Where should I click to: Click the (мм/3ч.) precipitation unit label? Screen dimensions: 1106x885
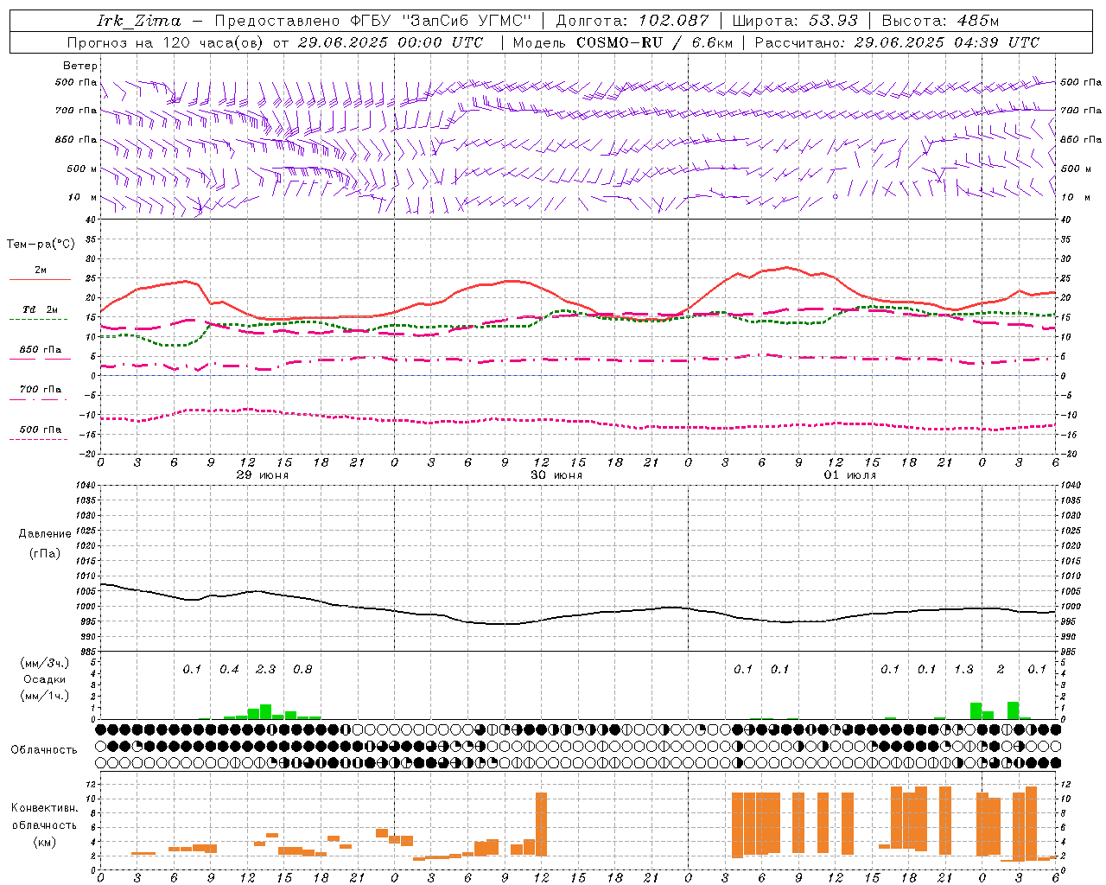point(44,663)
